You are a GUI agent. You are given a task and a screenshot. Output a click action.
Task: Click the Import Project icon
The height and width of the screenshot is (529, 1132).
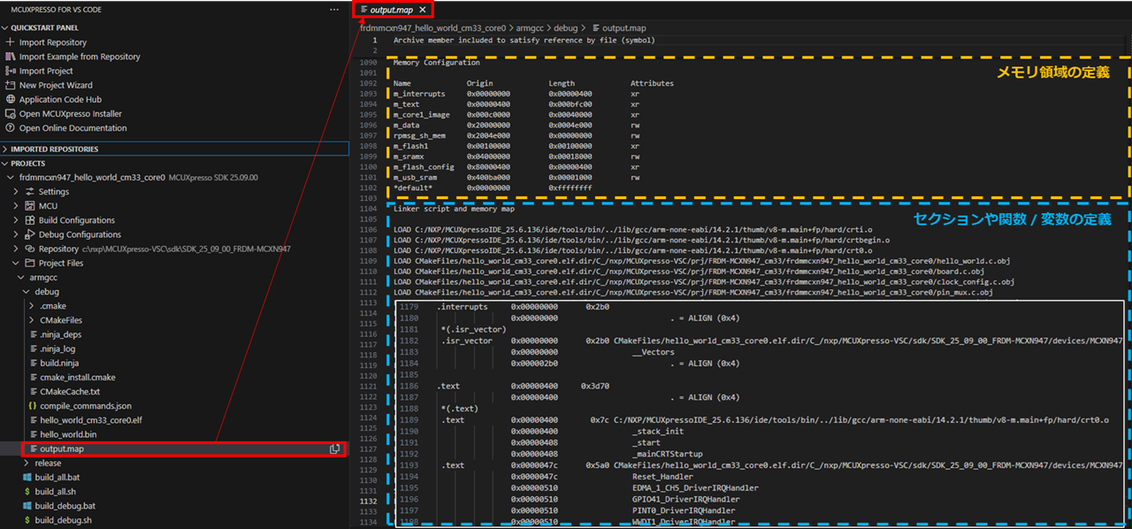11,71
